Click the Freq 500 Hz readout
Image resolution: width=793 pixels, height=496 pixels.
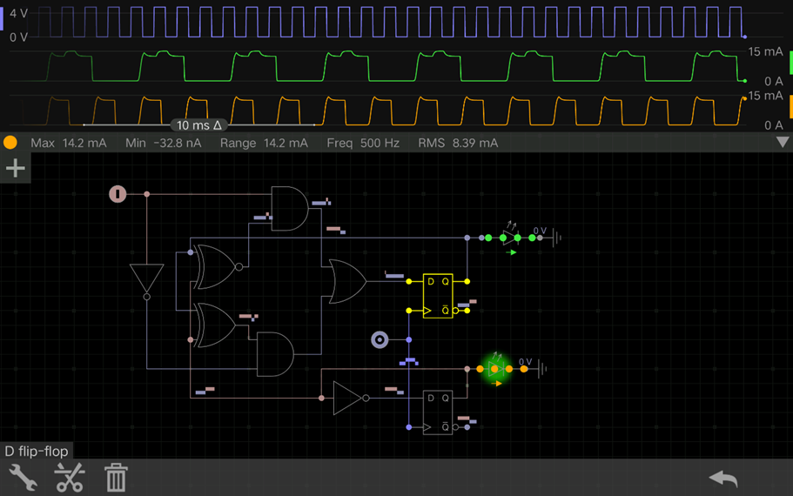point(363,143)
